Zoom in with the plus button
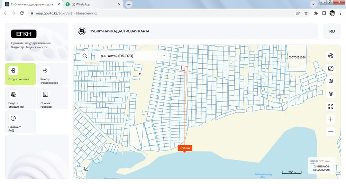Viewport: 346px width, 184px height. pos(330,119)
